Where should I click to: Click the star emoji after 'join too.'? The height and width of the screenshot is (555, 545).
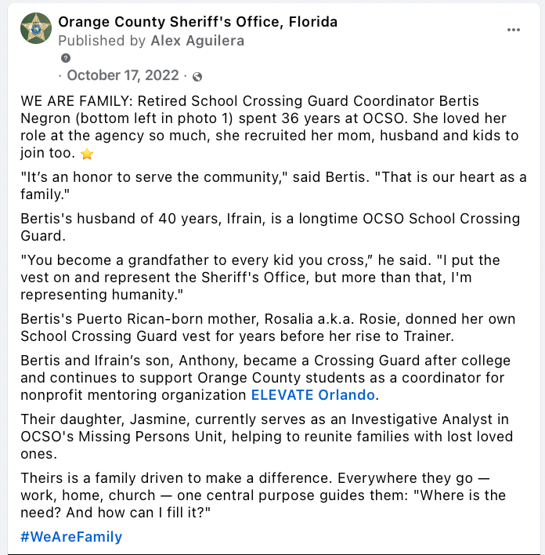click(x=110, y=152)
